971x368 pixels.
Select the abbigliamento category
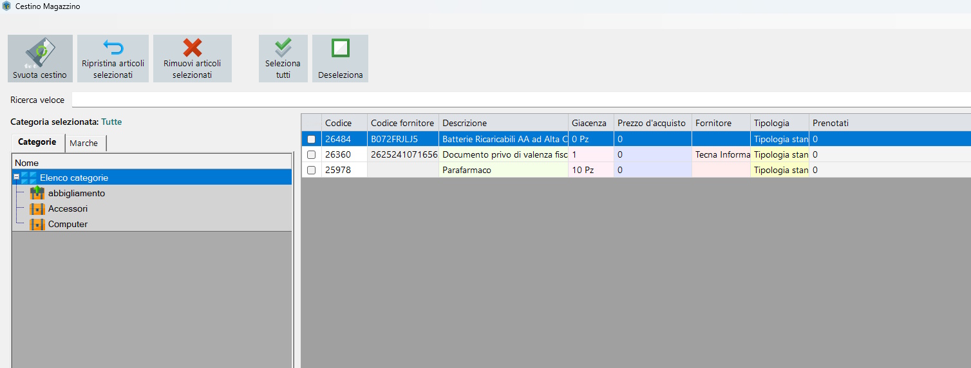click(x=77, y=193)
